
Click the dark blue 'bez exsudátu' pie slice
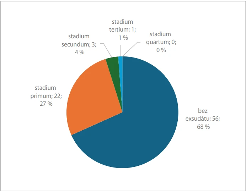click(141, 125)
